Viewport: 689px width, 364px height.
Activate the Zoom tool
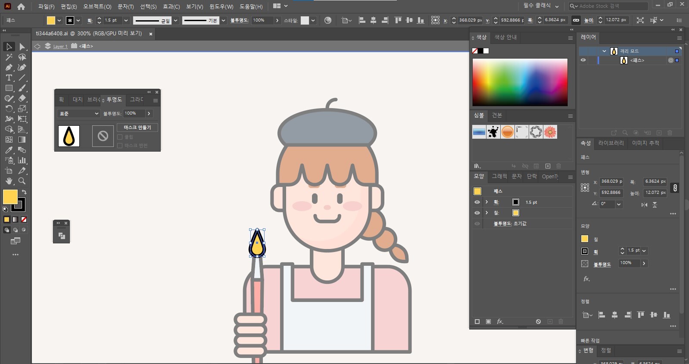pyautogui.click(x=22, y=181)
